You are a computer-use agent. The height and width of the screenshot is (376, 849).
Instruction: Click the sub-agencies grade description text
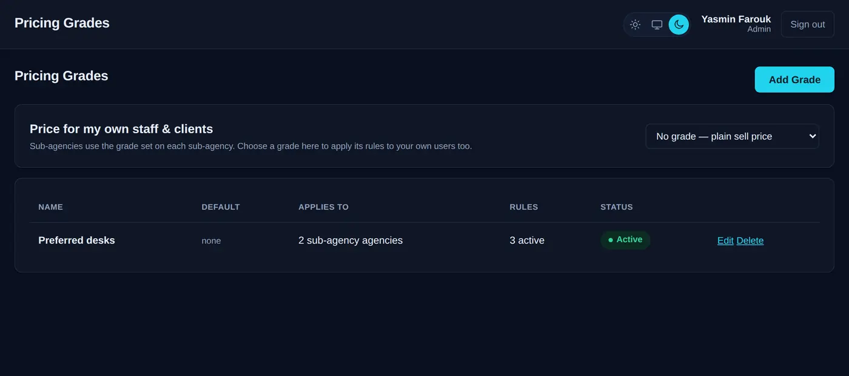coord(250,146)
